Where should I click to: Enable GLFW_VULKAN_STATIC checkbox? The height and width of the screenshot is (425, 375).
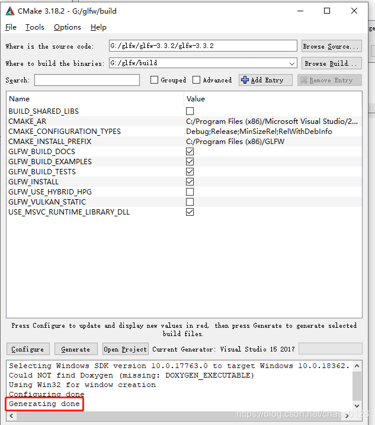click(190, 202)
